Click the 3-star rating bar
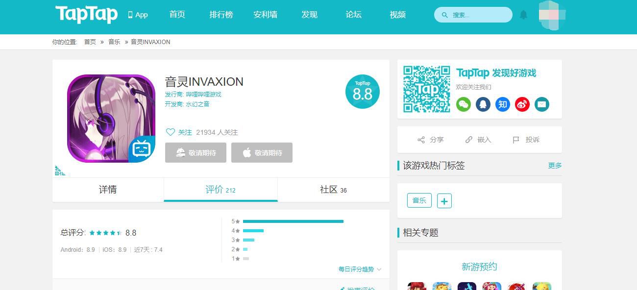 point(248,240)
